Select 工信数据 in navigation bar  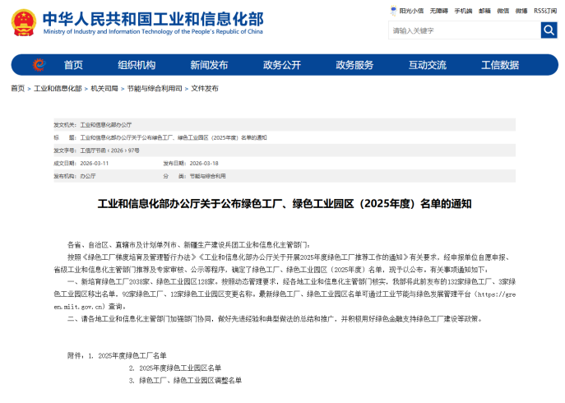[500, 65]
